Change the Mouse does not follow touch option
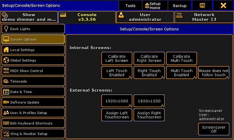Screen dimensions: 234x140 [x=214, y=73]
